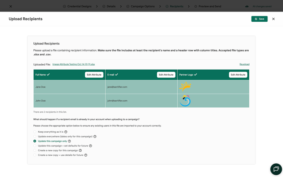The height and width of the screenshot is (177, 283).
Task: Open the chat support widget
Action: 276,169
